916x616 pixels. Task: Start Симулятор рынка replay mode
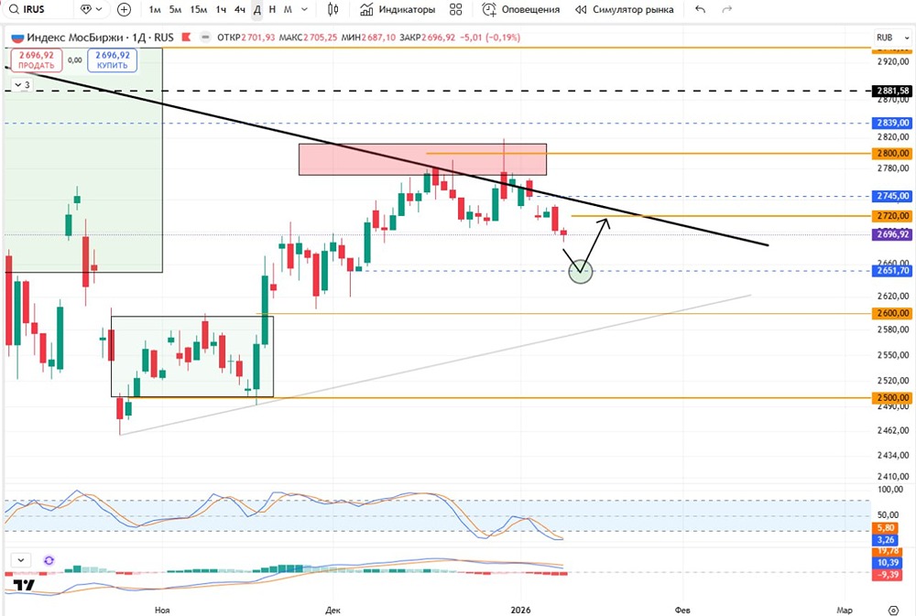tap(625, 9)
